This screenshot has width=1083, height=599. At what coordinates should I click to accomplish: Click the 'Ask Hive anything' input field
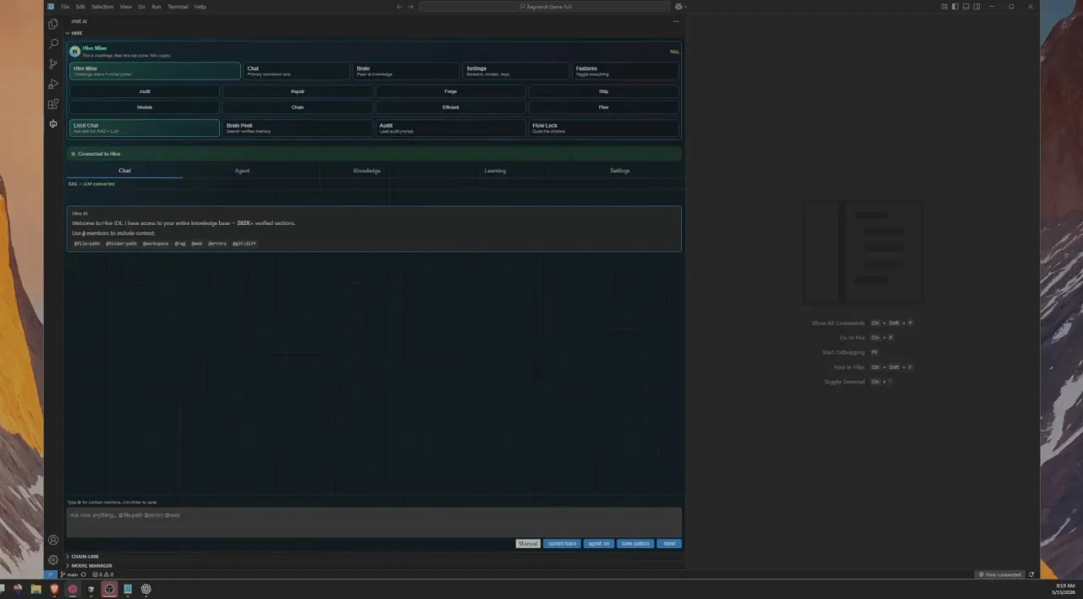click(374, 521)
